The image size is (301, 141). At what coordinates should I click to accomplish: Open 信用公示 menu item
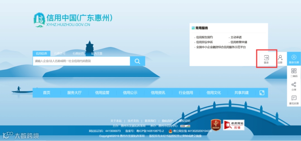(130, 93)
